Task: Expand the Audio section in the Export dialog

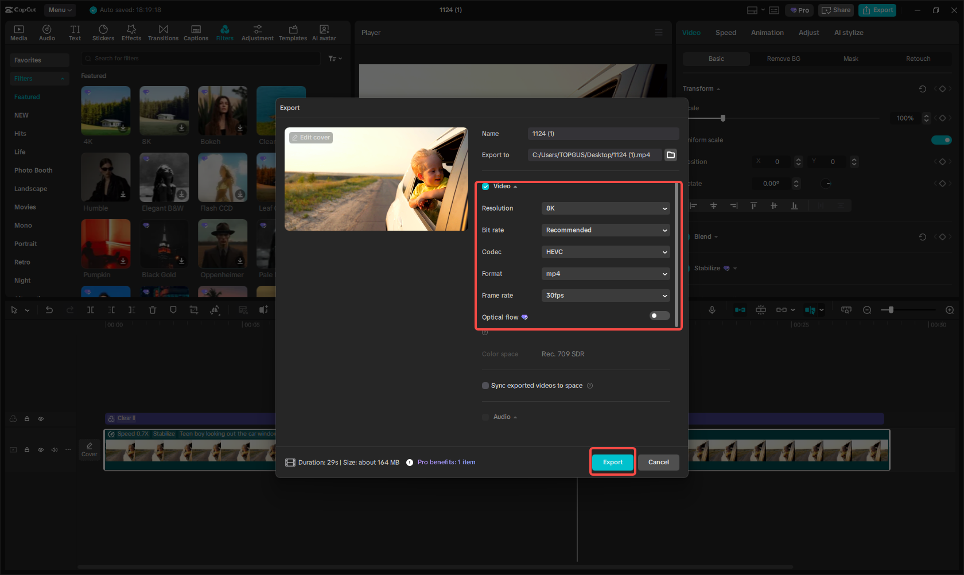Action: [514, 417]
